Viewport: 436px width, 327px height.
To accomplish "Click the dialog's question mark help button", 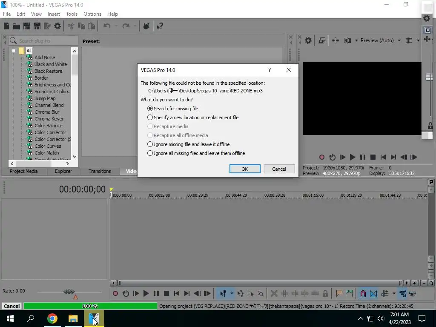I will click(x=269, y=70).
